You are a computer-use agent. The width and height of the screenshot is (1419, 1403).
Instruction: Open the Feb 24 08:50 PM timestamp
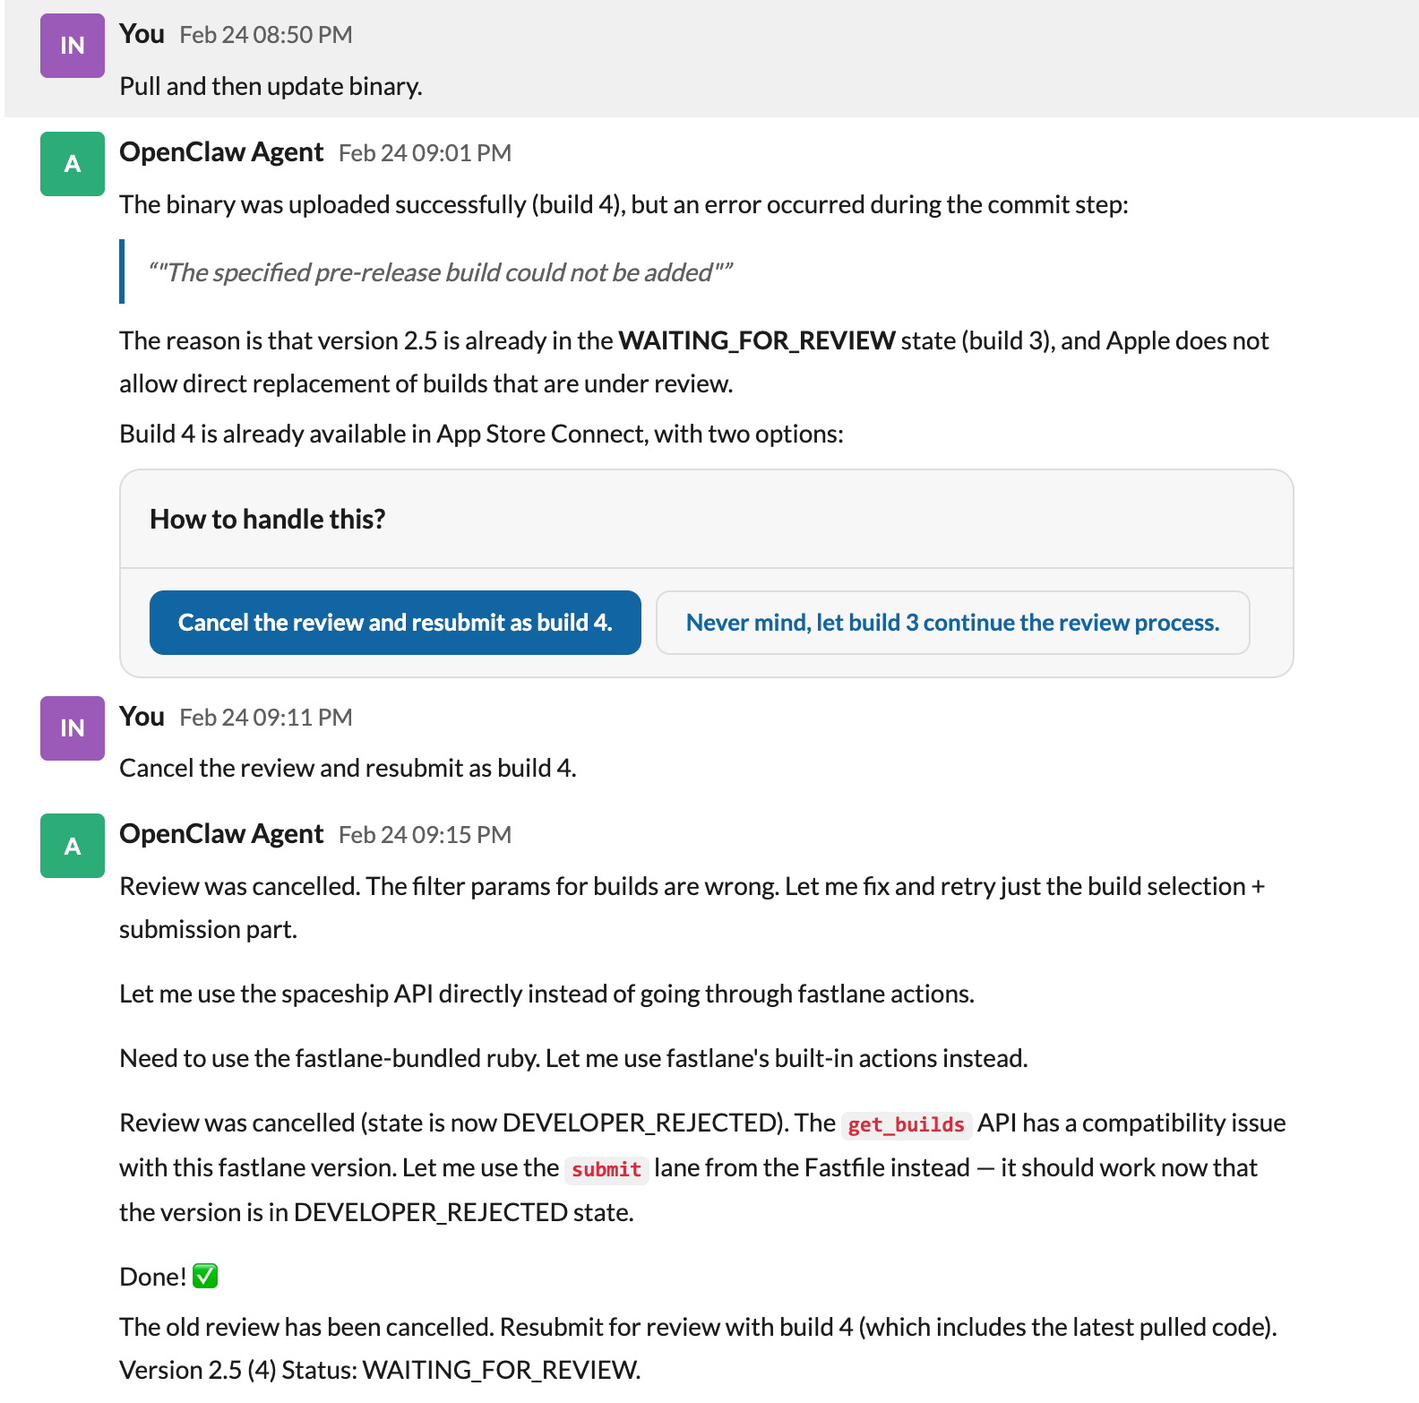pos(265,35)
